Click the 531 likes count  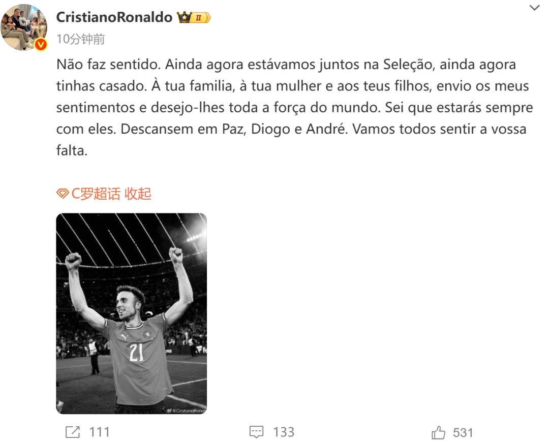[x=463, y=433]
